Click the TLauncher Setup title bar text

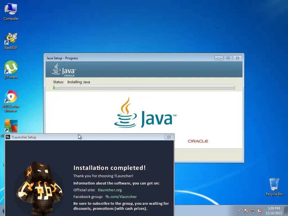[24, 137]
